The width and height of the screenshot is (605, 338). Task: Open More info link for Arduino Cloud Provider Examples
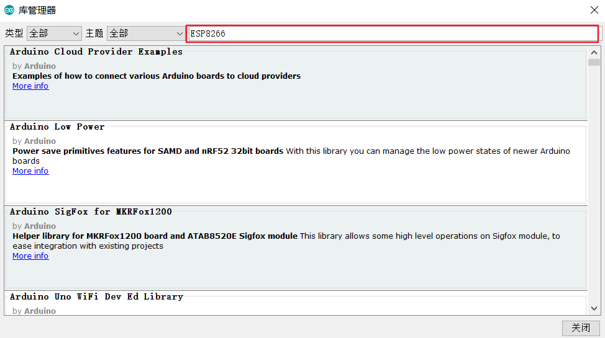coord(30,86)
